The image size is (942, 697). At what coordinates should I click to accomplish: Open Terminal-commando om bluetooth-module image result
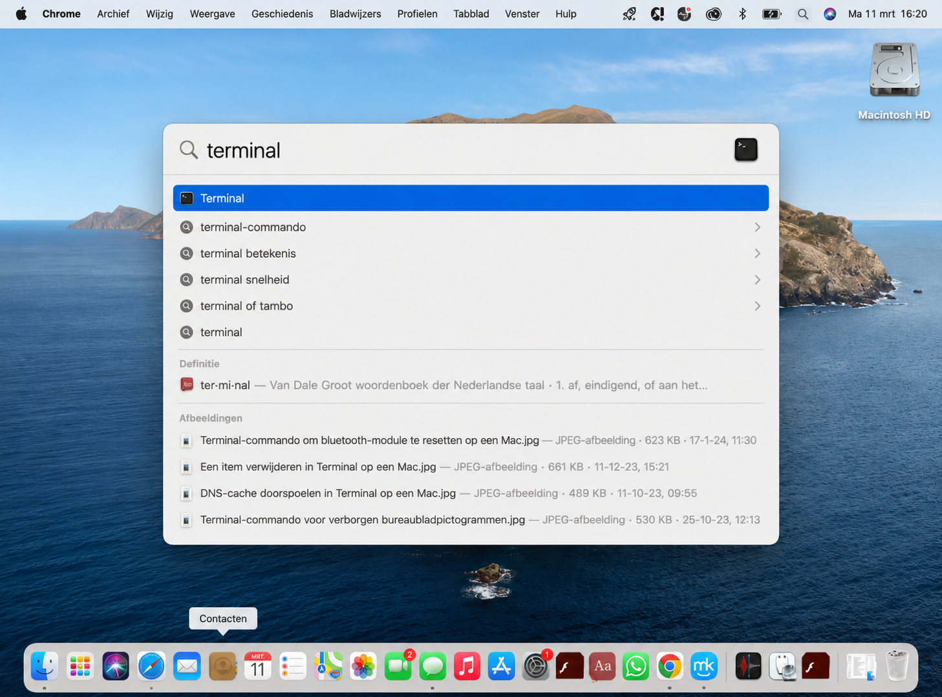click(471, 440)
